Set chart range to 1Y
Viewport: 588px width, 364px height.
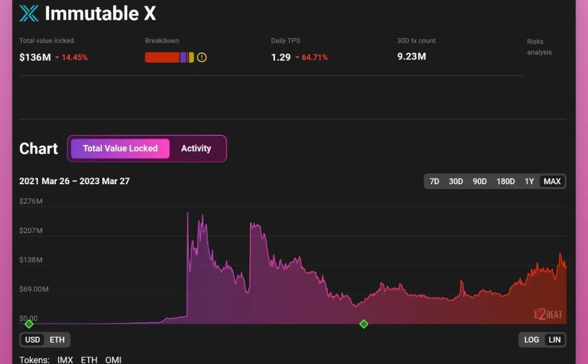pyautogui.click(x=529, y=181)
